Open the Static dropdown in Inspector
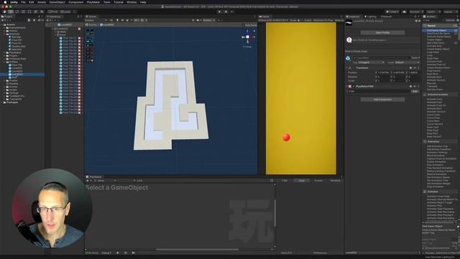 (415, 58)
